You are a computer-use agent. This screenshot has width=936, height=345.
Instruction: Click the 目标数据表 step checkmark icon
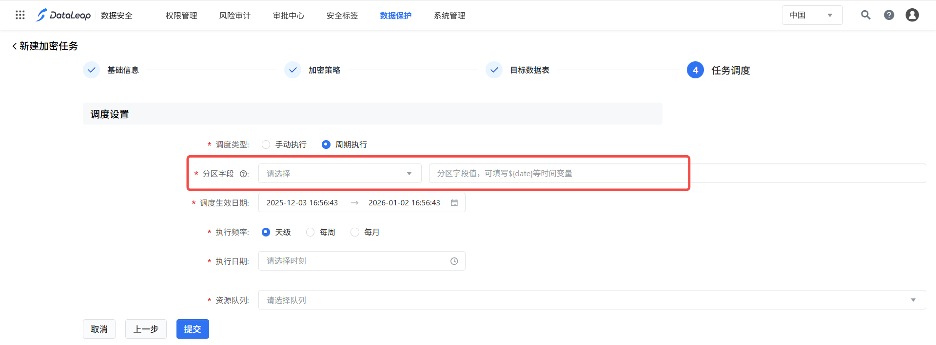coord(494,70)
